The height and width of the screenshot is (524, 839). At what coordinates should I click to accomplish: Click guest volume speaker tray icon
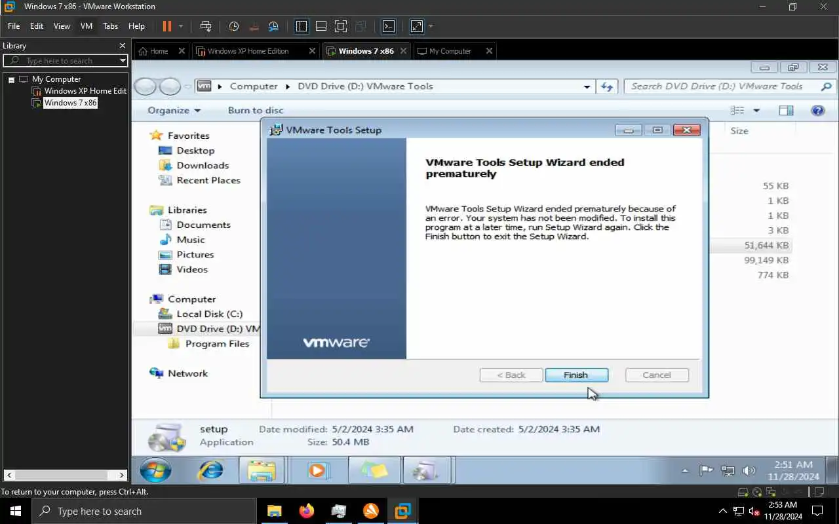[x=749, y=470]
